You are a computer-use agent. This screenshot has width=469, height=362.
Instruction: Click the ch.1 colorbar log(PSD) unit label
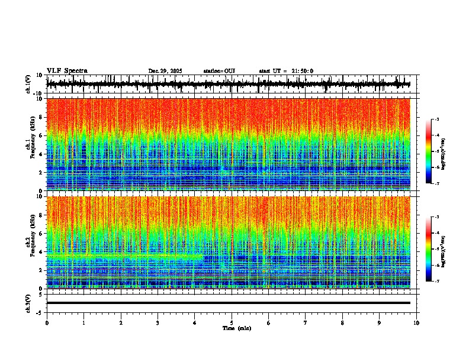(x=444, y=154)
